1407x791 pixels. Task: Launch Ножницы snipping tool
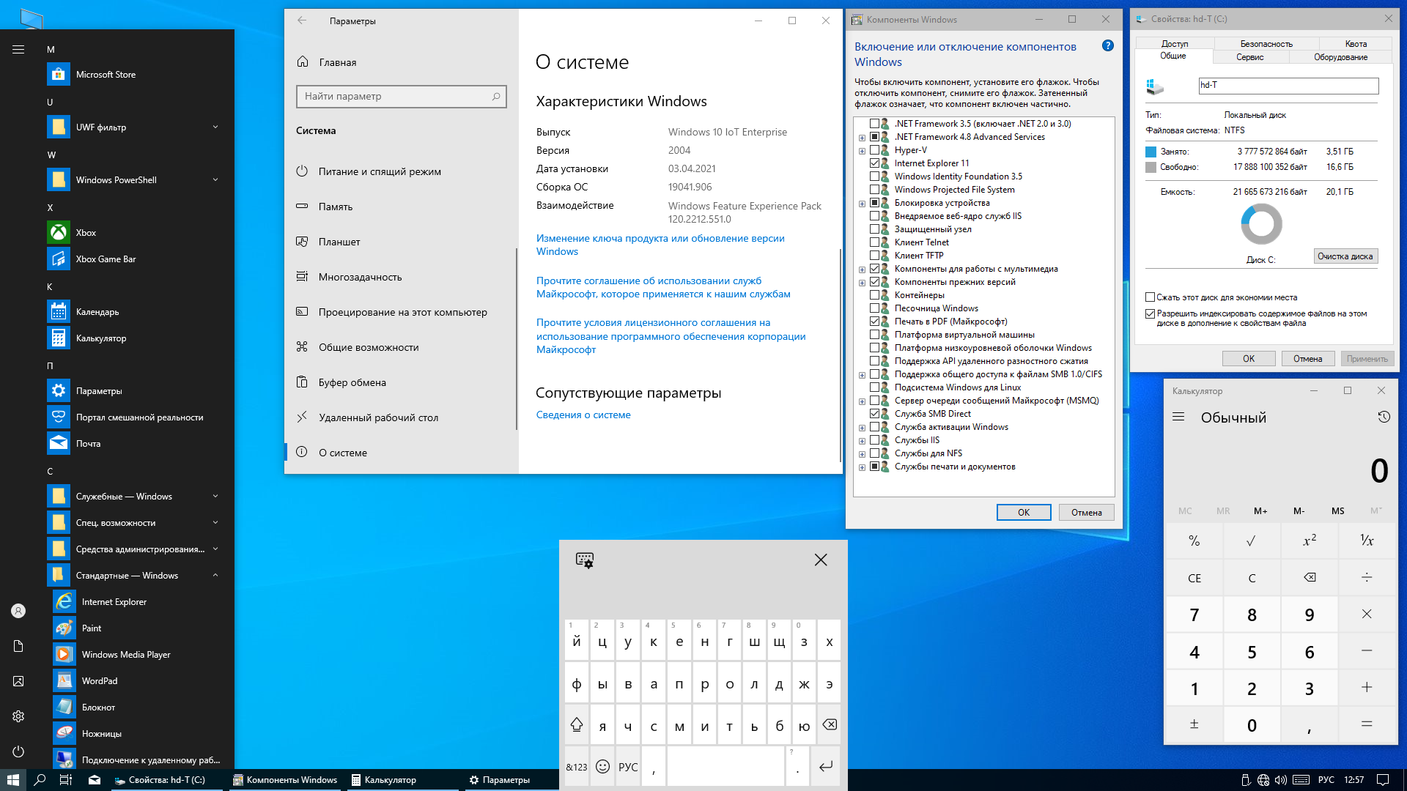(x=136, y=734)
